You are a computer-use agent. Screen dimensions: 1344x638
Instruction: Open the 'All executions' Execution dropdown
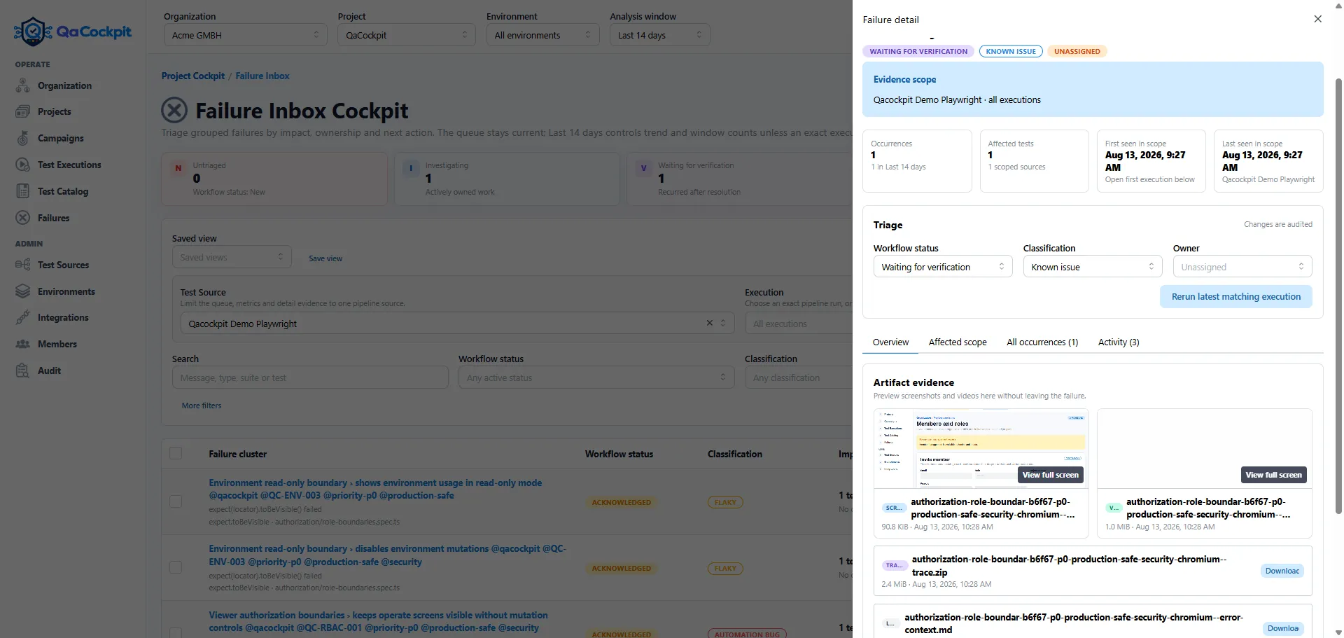(x=799, y=324)
